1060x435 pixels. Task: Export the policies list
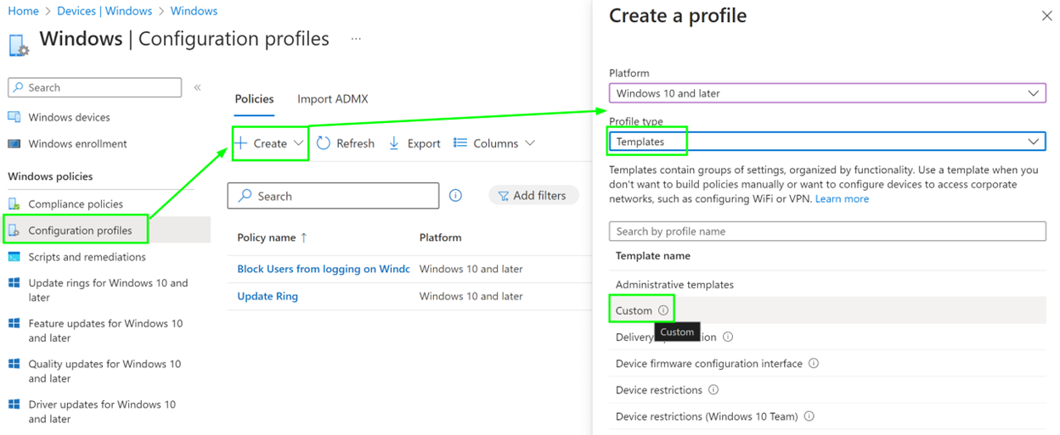tap(414, 143)
